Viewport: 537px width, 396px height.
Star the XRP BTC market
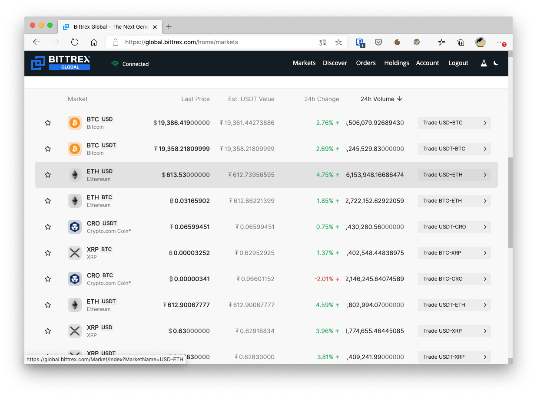[x=48, y=253]
